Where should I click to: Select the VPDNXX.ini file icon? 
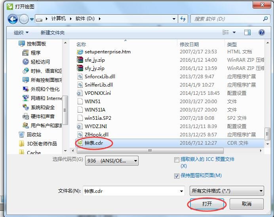click(80, 93)
